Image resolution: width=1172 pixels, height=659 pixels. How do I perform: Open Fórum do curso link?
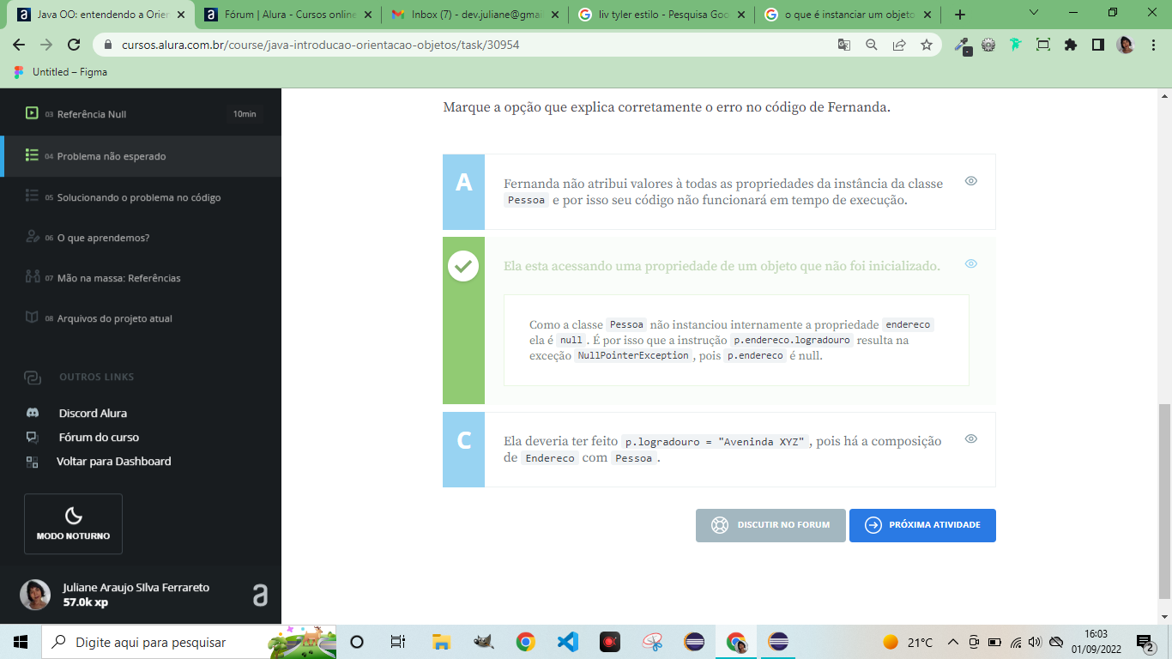pos(99,437)
